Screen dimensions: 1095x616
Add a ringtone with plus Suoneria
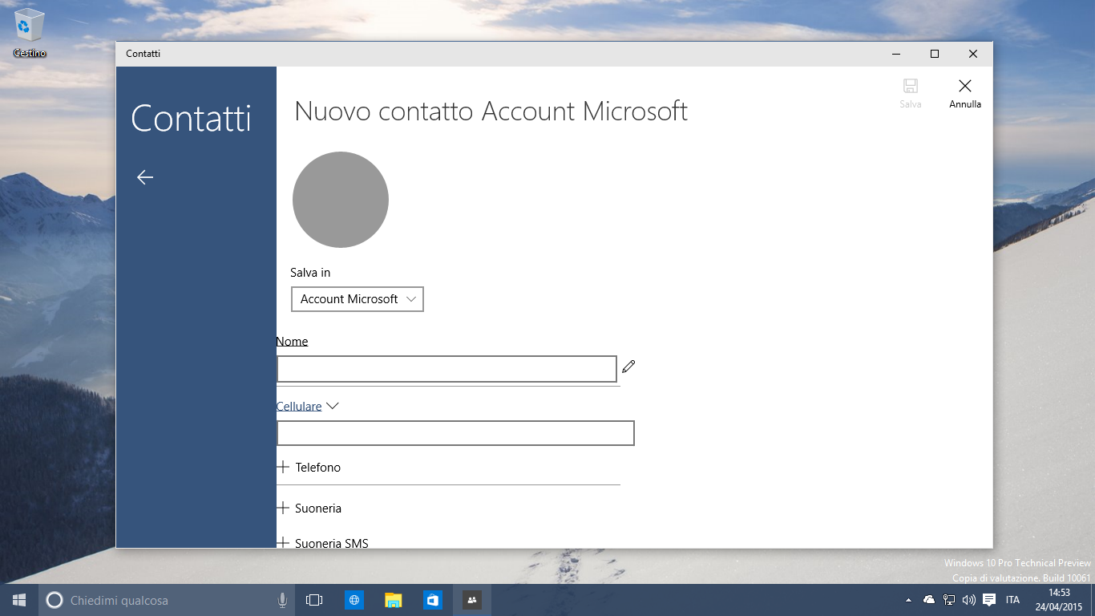[309, 509]
